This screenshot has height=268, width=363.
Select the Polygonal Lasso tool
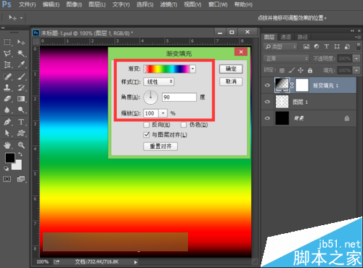(7, 53)
